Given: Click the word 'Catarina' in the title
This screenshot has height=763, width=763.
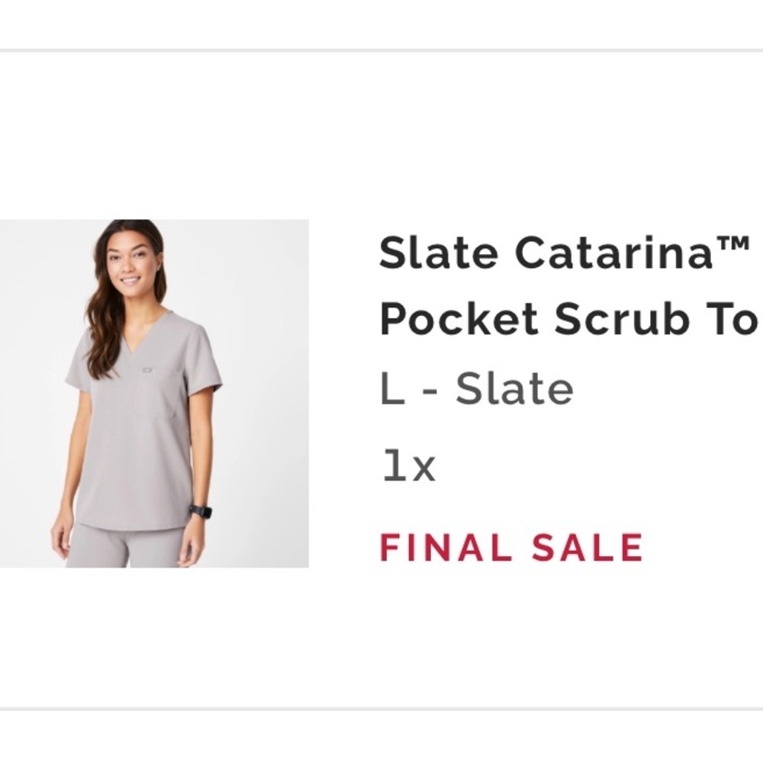Looking at the screenshot, I should point(614,253).
